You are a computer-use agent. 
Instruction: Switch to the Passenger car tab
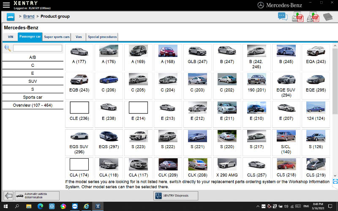[30, 37]
